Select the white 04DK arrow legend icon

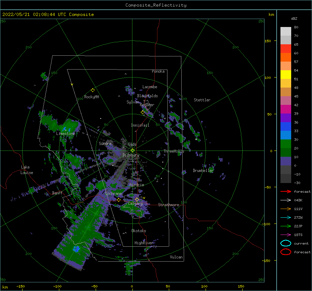pos(286,200)
